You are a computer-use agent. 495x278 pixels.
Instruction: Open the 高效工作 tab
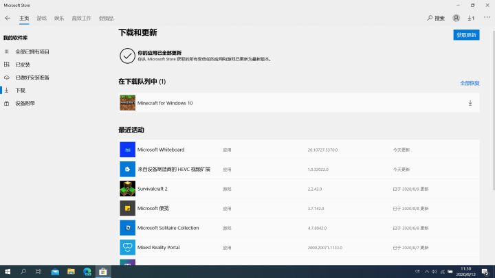point(81,19)
